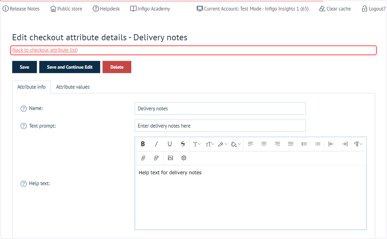Click the Save button
This screenshot has width=387, height=239.
click(25, 67)
